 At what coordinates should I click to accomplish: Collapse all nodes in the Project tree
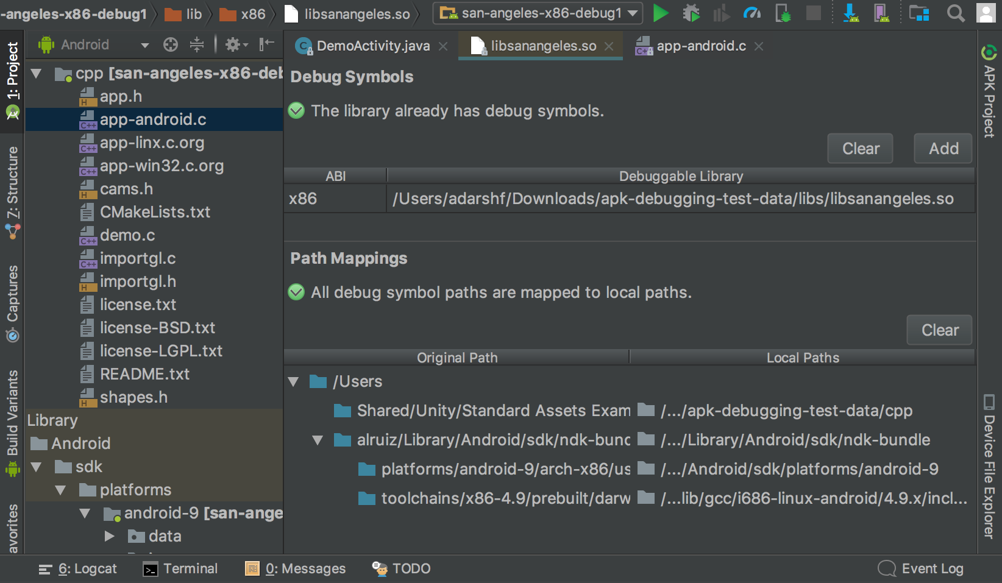point(196,44)
